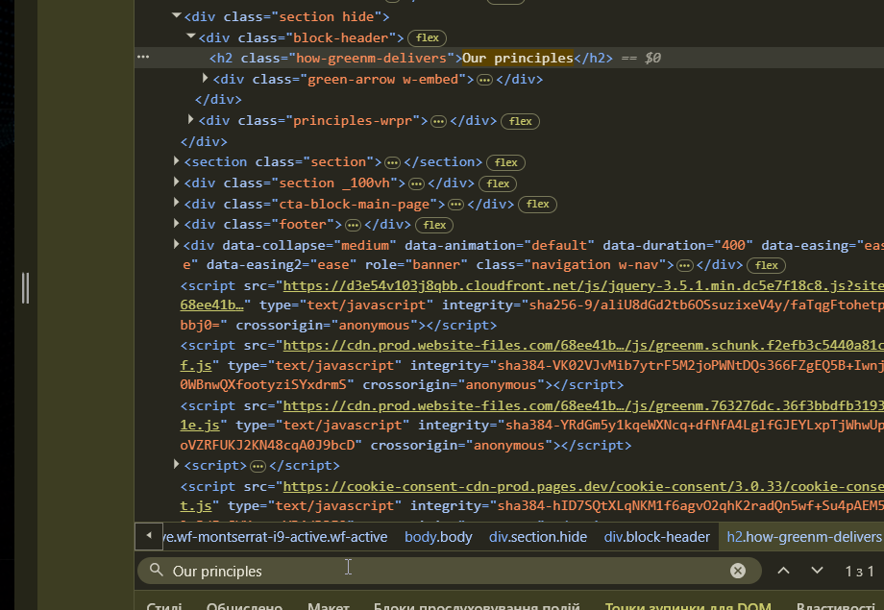Open the cookie-consent script URL

pyautogui.click(x=583, y=486)
